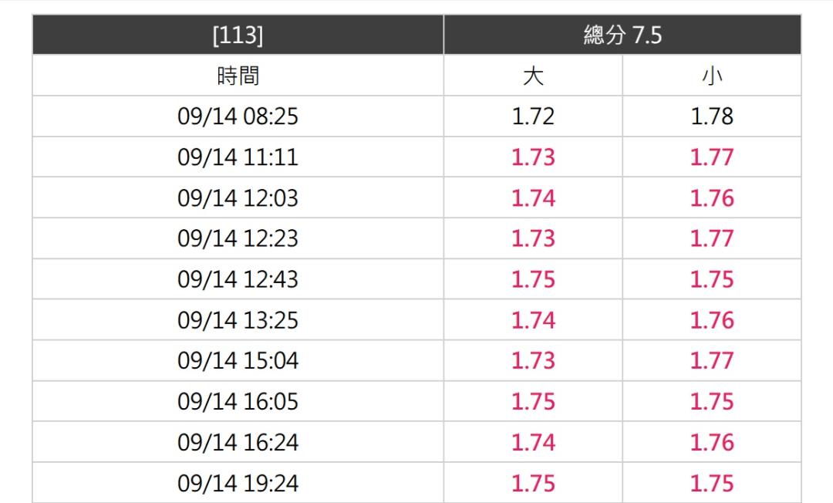Click 小 1.76 in 13:25 row

(x=712, y=319)
